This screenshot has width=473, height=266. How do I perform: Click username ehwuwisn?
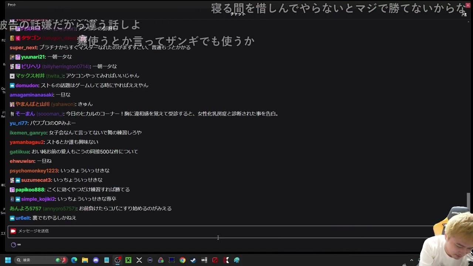point(22,161)
